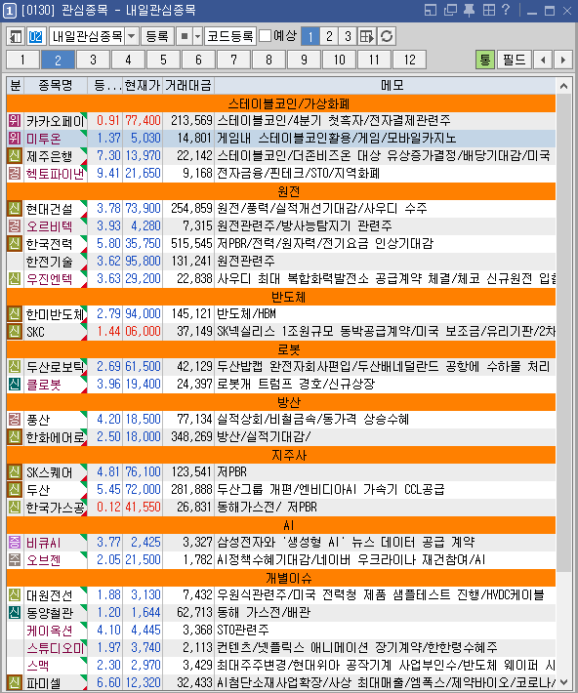Click the scrollbar up arrow

click(563, 86)
